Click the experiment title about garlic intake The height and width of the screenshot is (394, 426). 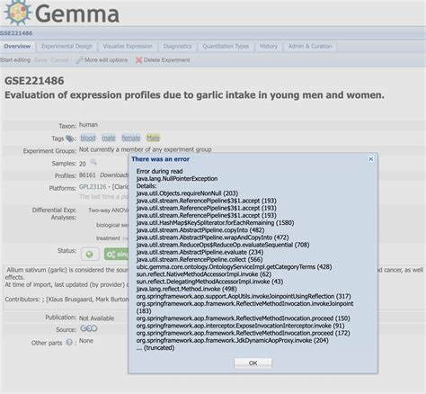[x=194, y=95]
